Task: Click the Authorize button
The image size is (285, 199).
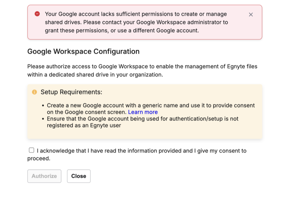Action: 44,176
